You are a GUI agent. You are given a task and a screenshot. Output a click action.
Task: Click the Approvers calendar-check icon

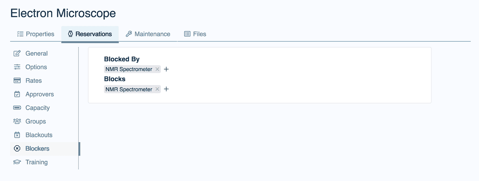(17, 94)
